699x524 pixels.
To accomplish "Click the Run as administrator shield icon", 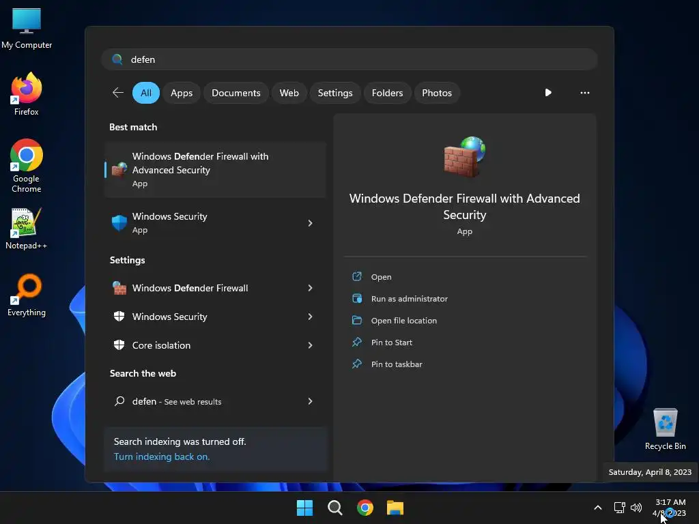I will (357, 299).
